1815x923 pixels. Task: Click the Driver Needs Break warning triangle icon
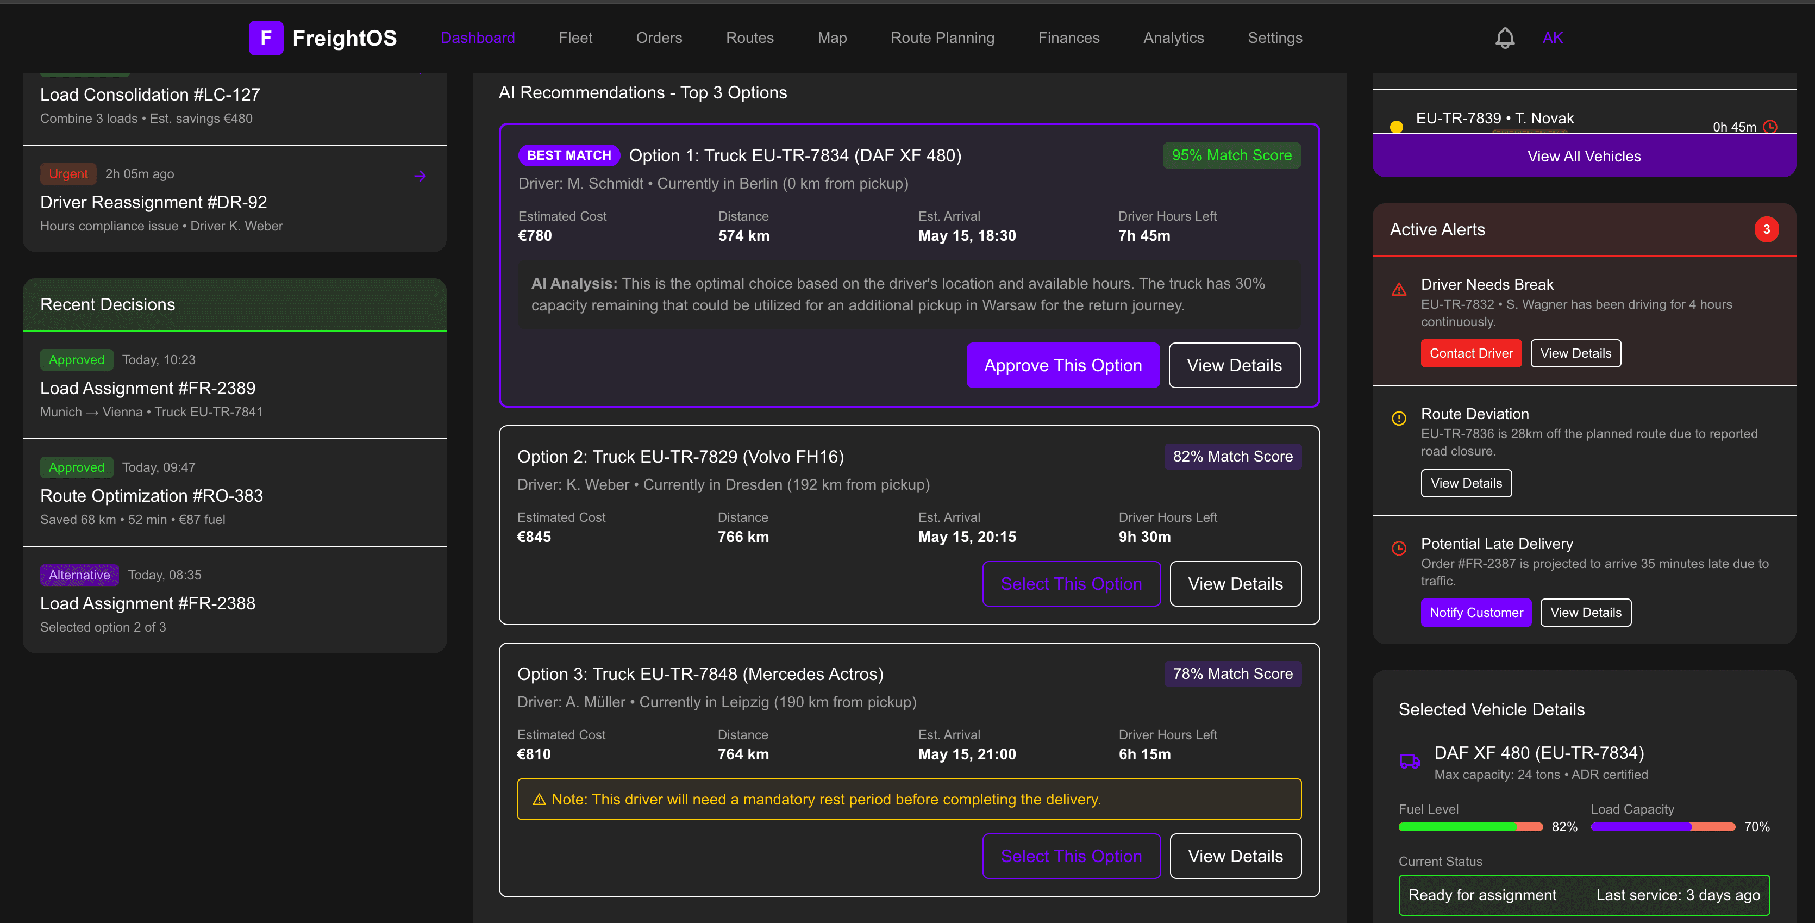pos(1399,290)
